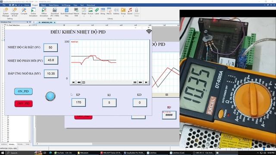Open Group library dropdown
Viewport: 276px width, 155px height.
123,12
